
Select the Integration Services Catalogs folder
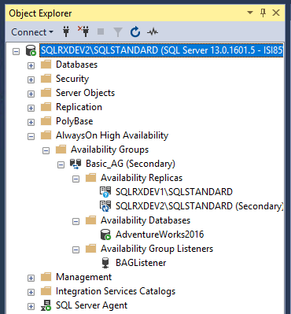coord(116,291)
